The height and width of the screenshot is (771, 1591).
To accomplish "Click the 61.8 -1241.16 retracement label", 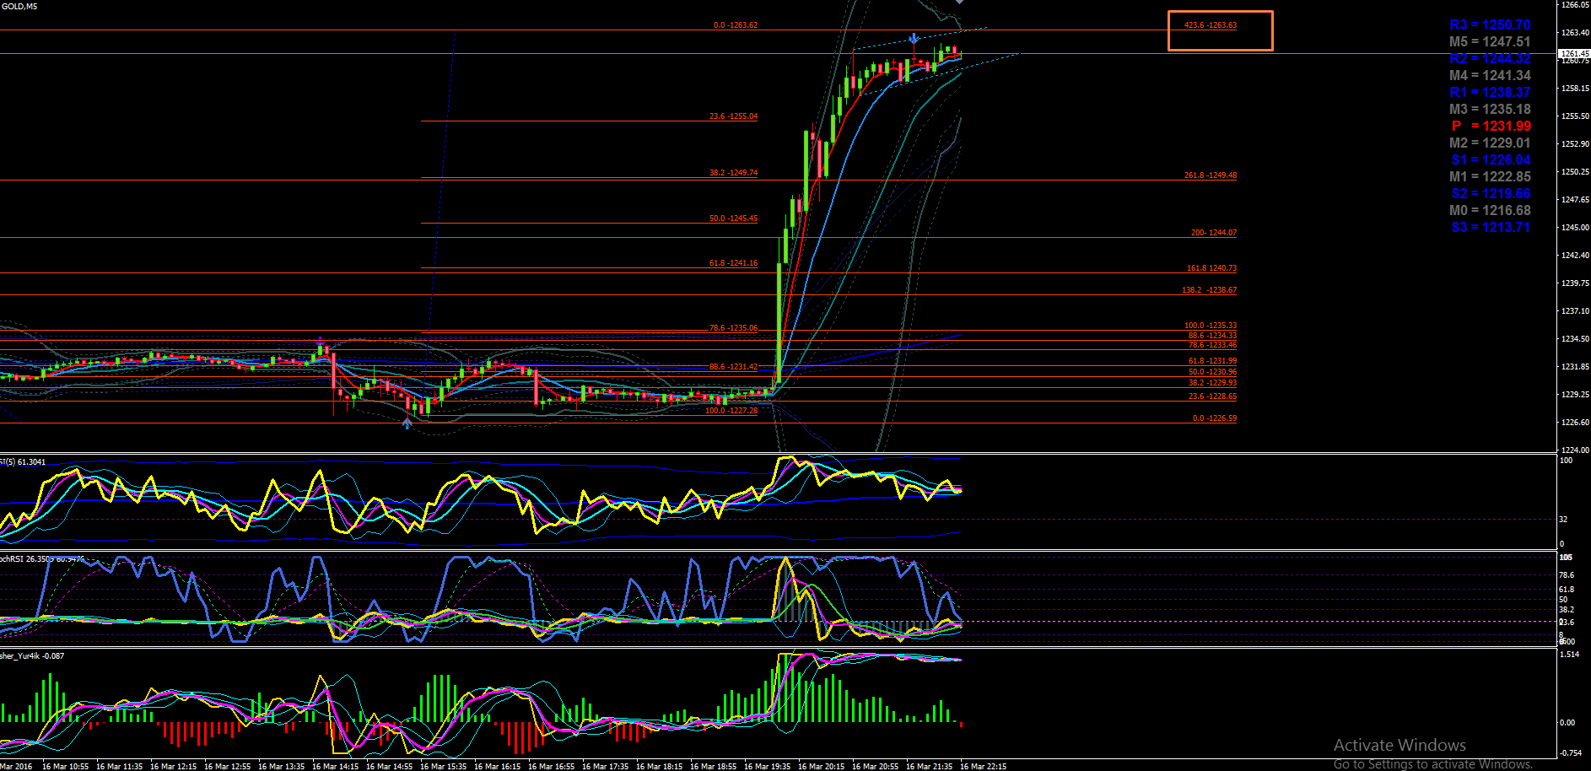I will pos(734,263).
